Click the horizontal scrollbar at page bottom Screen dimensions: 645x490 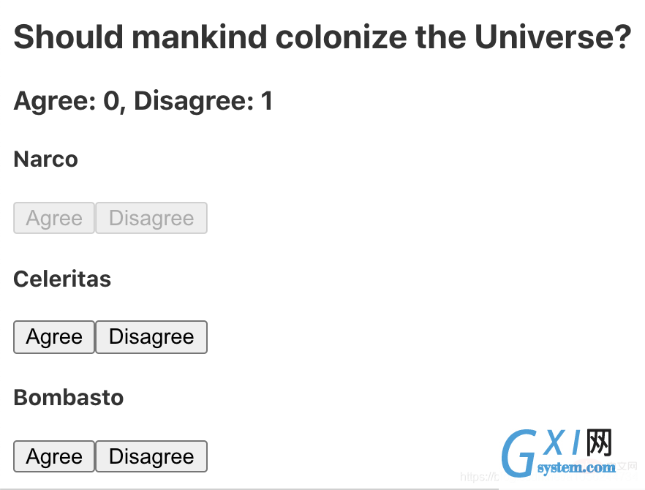[249, 489]
